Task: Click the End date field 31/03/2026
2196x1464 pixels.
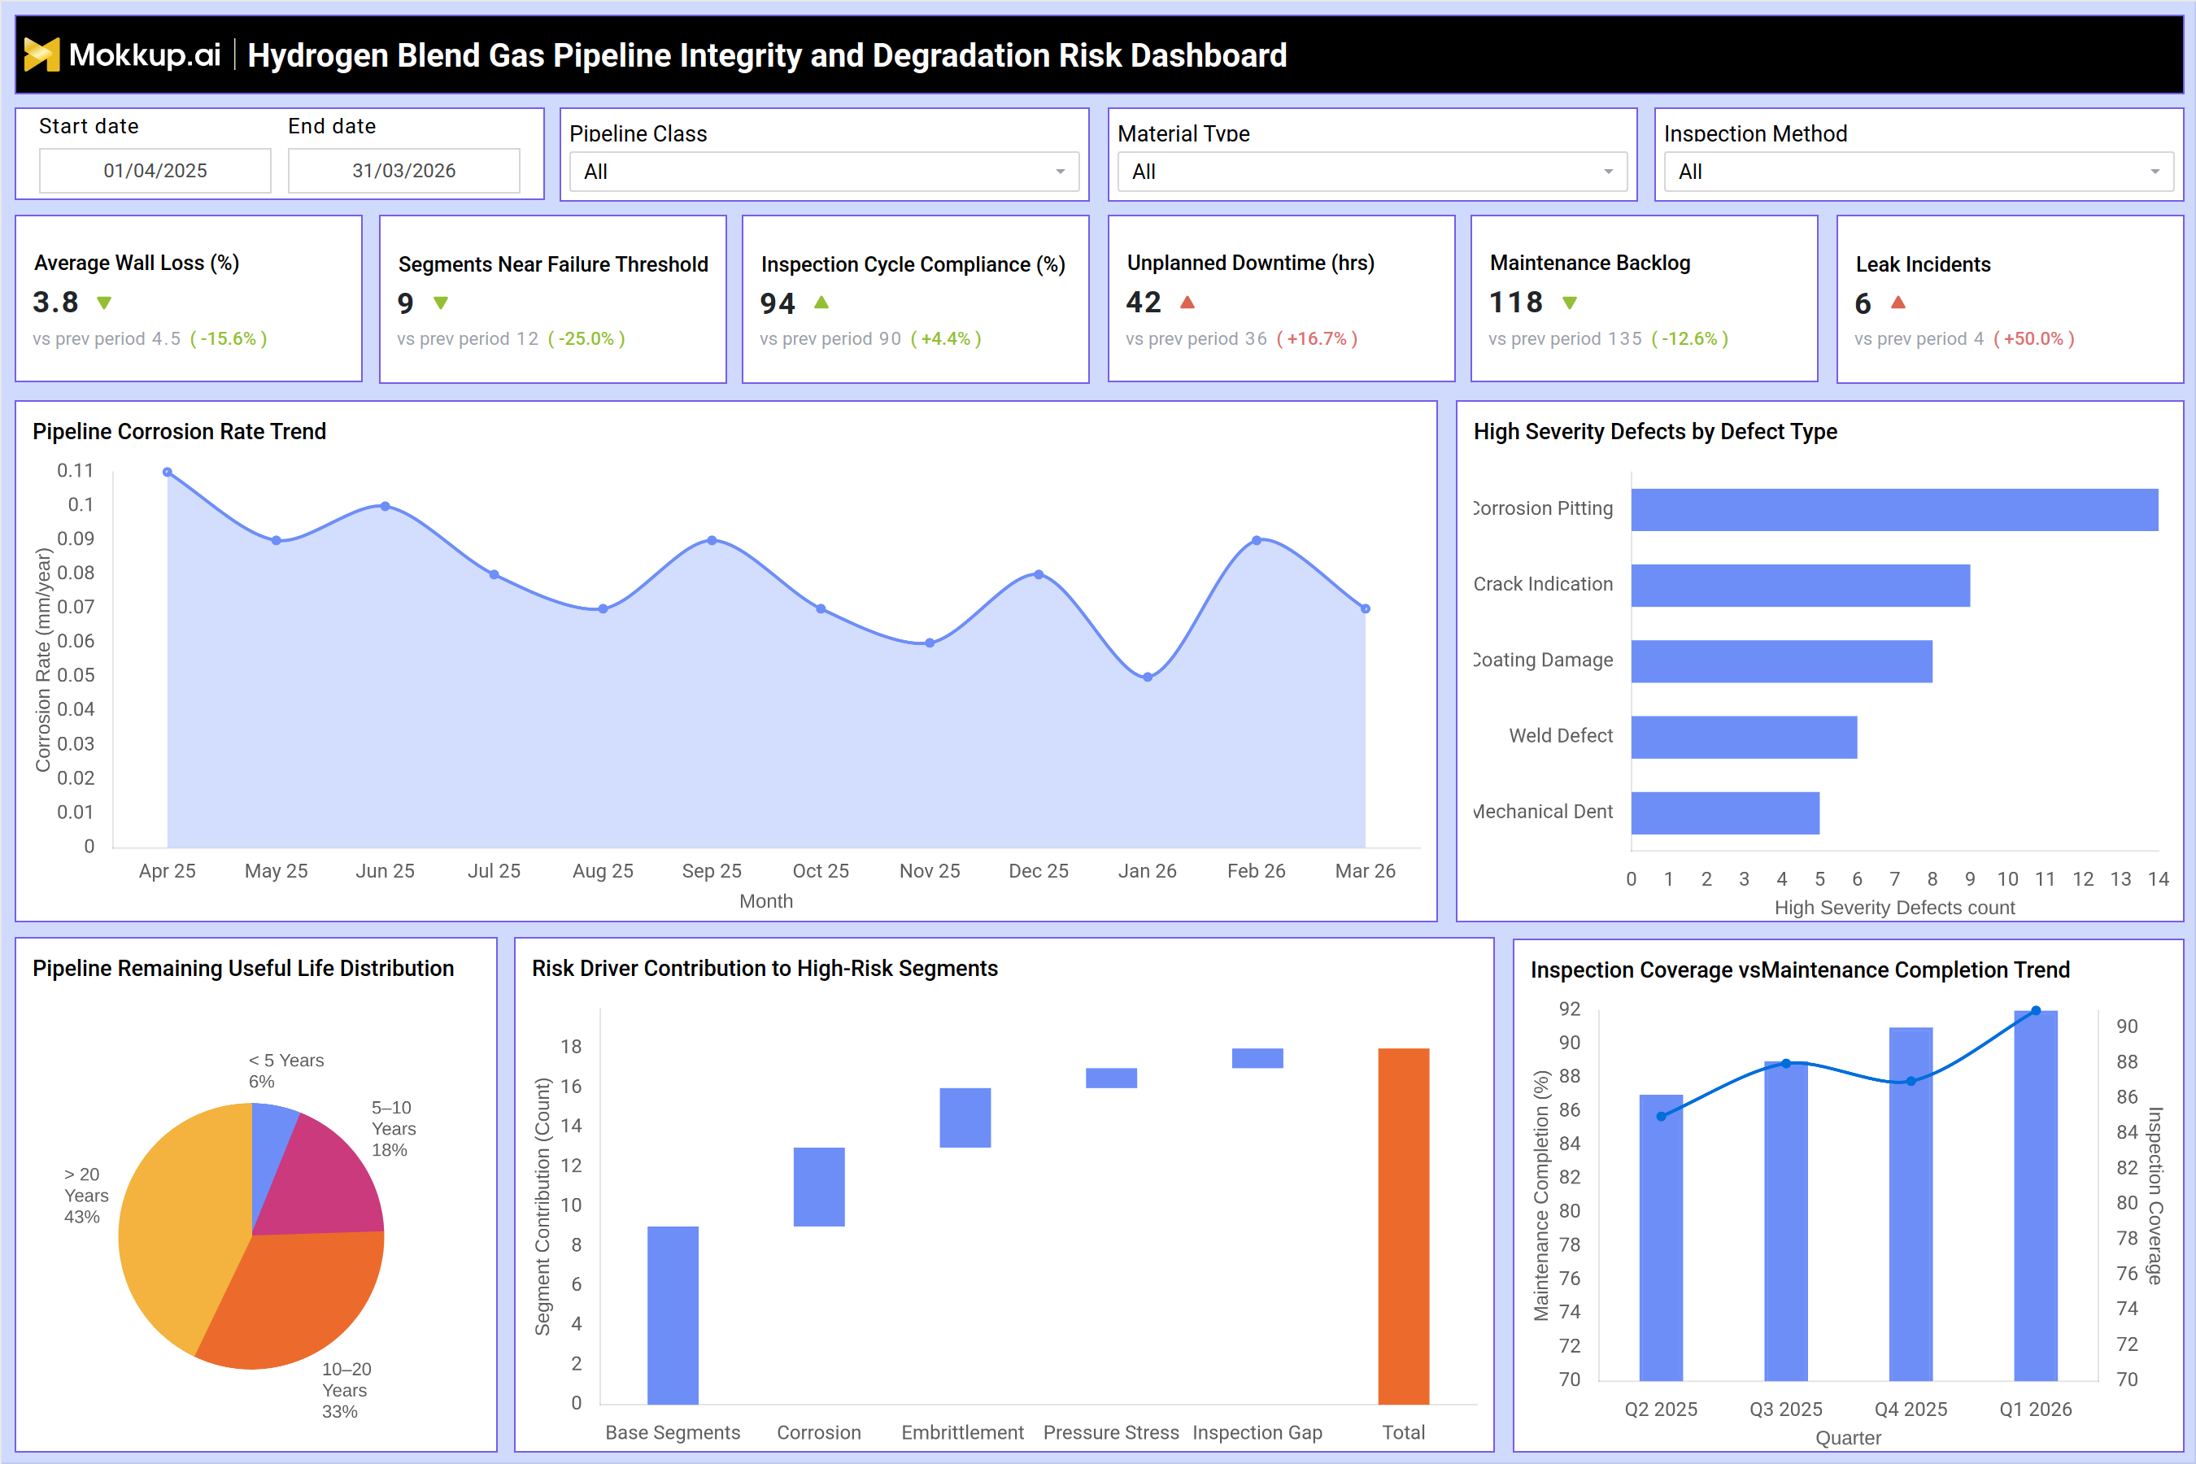Action: point(404,171)
